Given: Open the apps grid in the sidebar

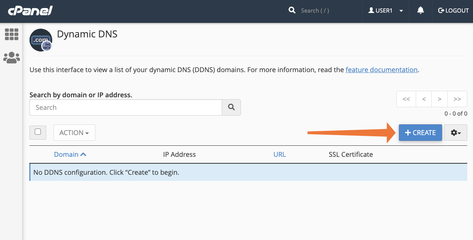Looking at the screenshot, I should tap(11, 34).
